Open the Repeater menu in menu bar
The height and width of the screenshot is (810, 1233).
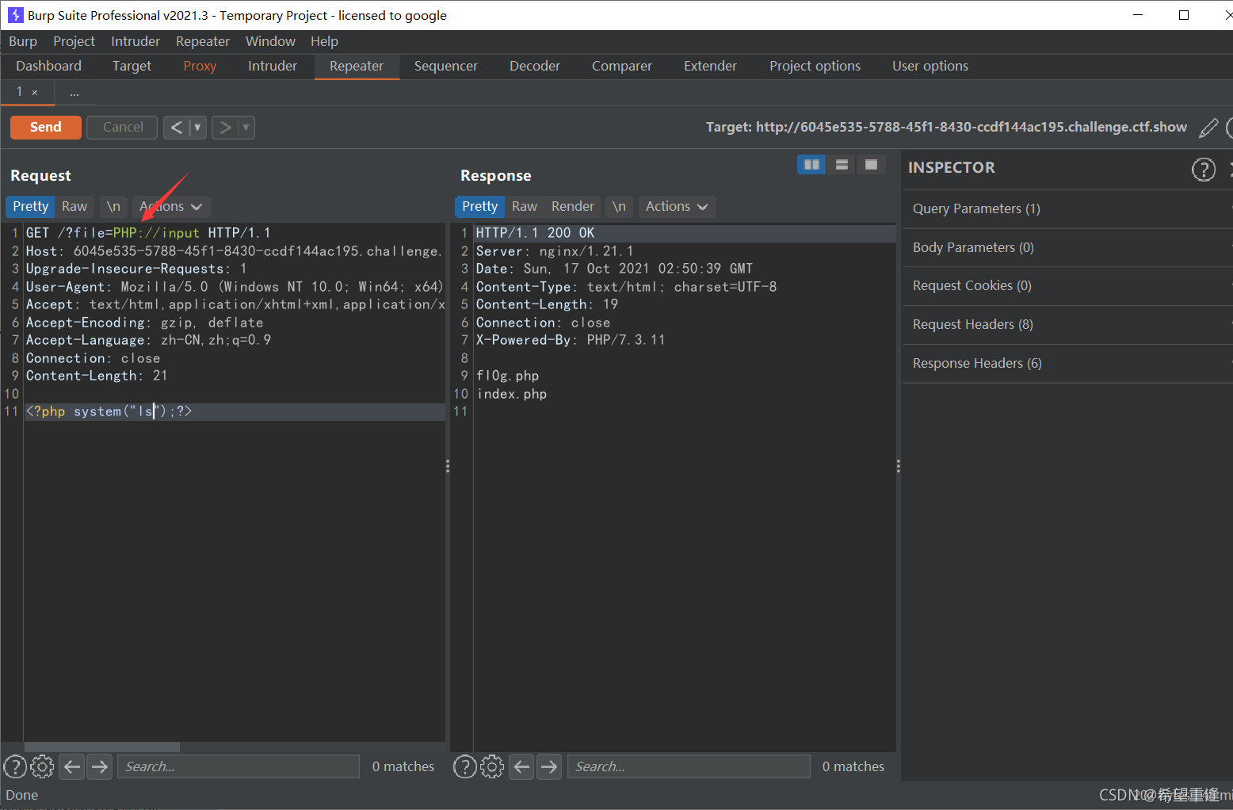coord(203,41)
